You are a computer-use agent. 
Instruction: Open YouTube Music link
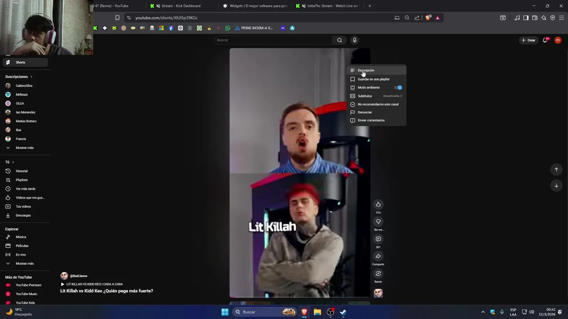tap(25, 294)
